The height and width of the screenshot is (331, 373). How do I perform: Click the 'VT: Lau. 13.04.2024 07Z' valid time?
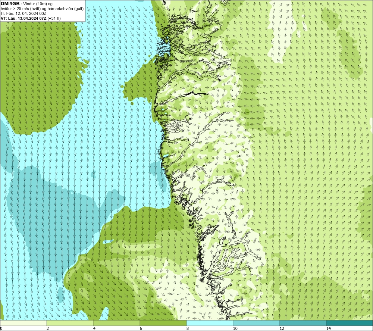click(23, 18)
